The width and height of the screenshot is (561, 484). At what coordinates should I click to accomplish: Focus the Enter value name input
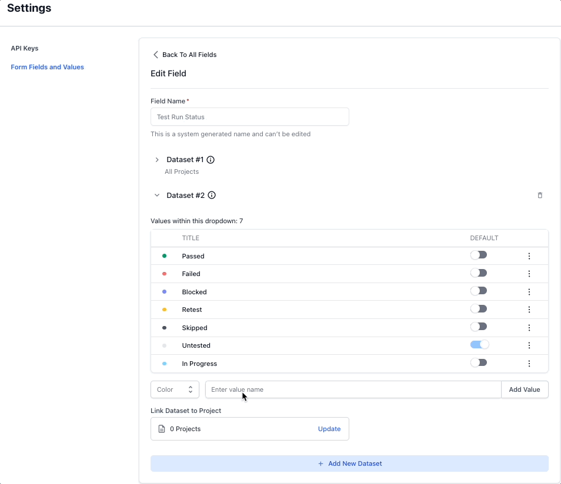[x=353, y=389]
